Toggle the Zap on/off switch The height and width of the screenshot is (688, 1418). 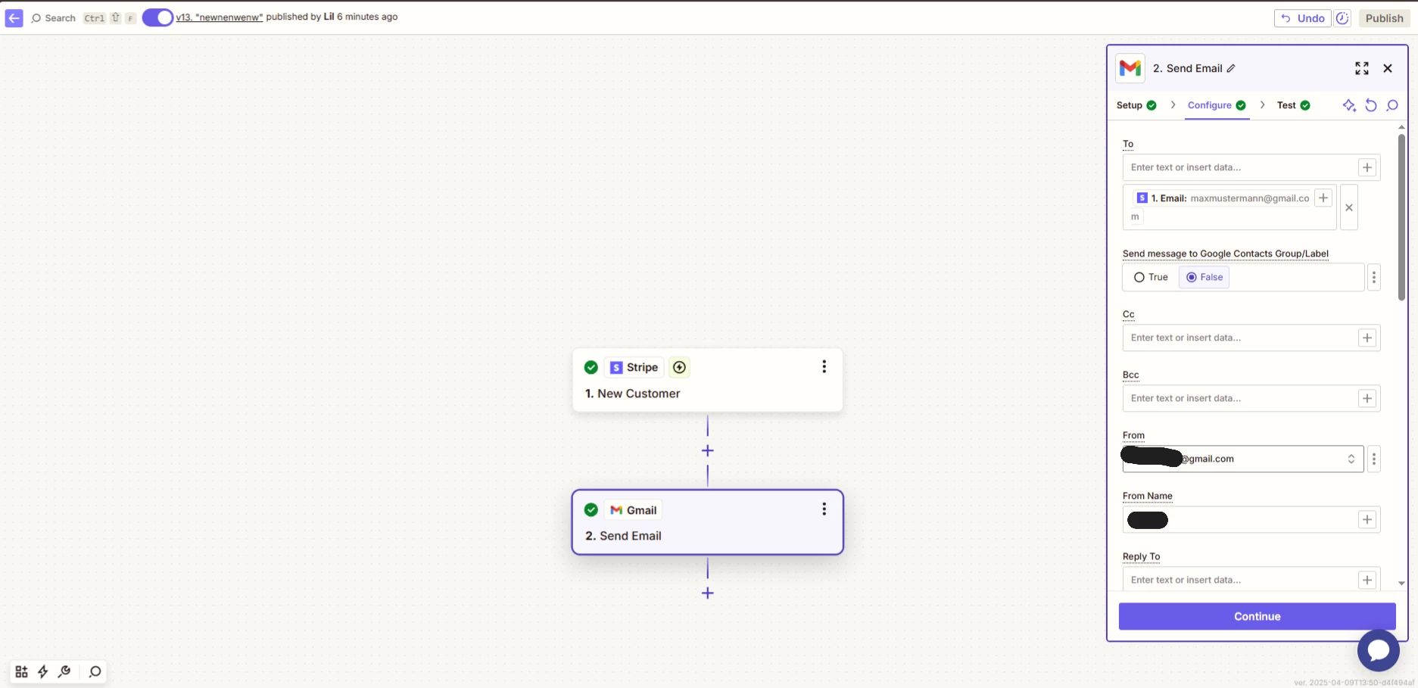point(157,17)
